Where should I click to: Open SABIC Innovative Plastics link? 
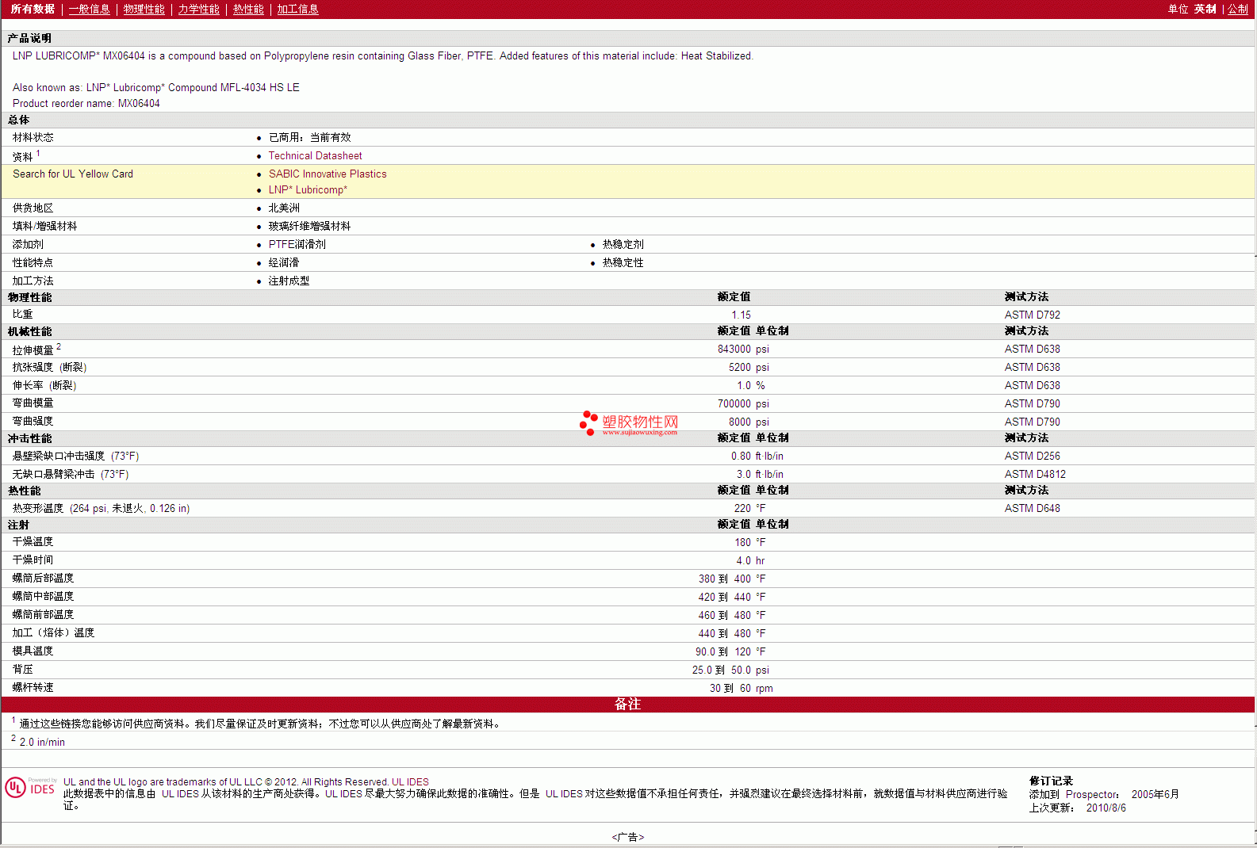tap(328, 174)
